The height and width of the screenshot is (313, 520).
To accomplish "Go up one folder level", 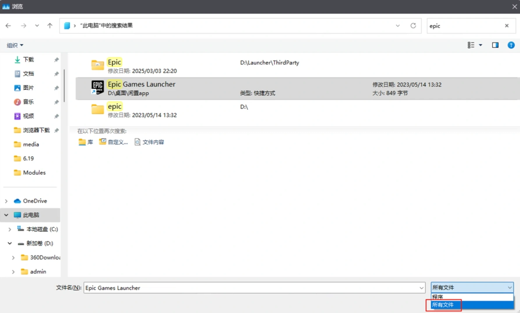I will tap(50, 26).
